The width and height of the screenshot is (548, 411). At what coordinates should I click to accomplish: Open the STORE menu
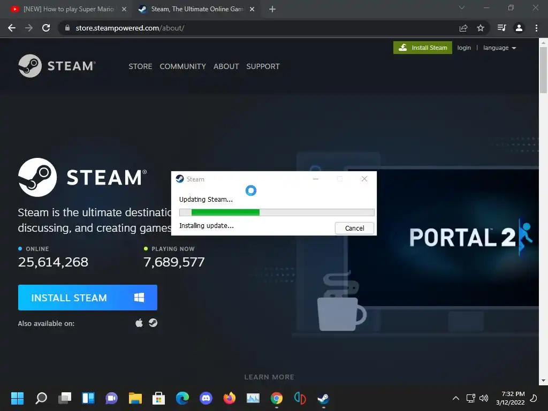click(140, 66)
